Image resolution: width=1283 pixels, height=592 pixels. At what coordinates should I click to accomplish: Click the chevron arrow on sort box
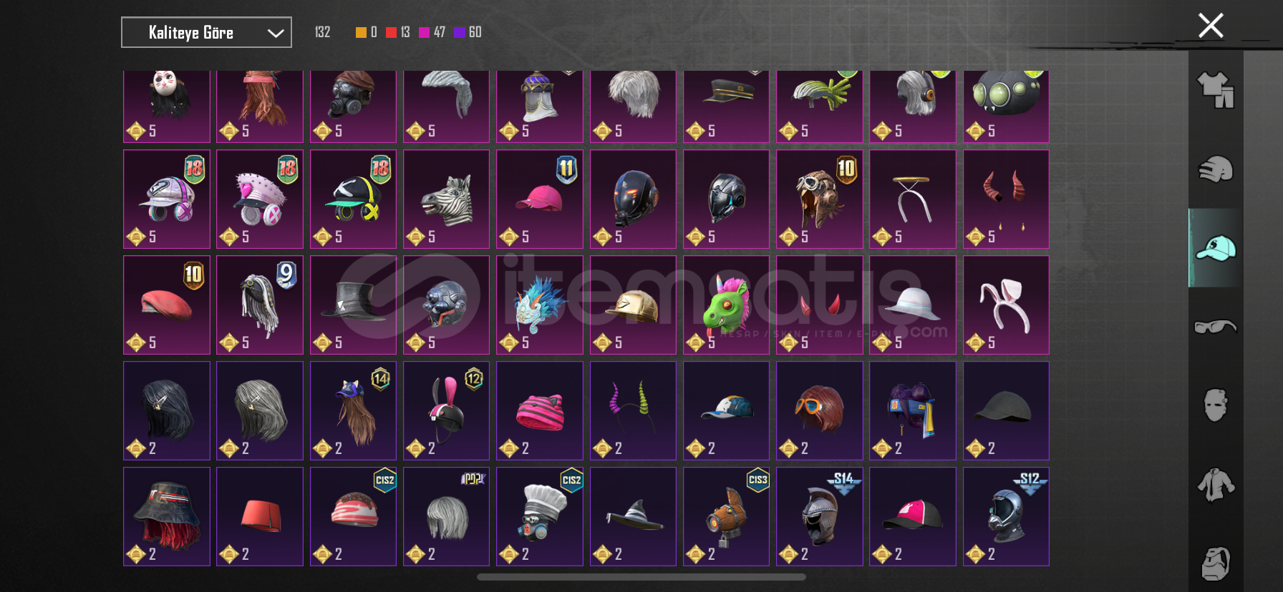276,33
